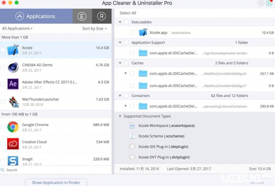Viewport: 275px width, 186px height.
Task: Click the CINEMA 4D Demo icon
Action: pyautogui.click(x=13, y=67)
